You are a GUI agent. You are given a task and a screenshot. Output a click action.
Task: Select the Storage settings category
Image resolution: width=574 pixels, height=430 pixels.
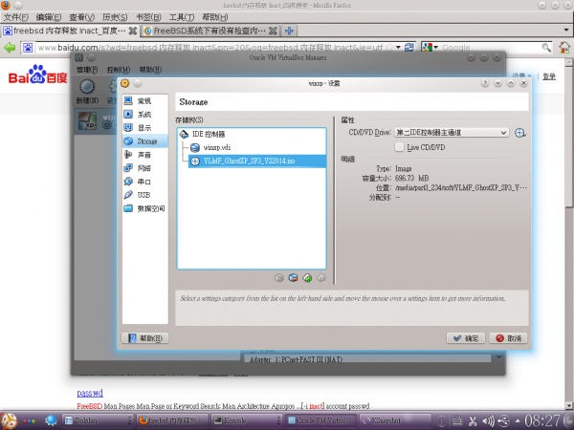pos(145,141)
